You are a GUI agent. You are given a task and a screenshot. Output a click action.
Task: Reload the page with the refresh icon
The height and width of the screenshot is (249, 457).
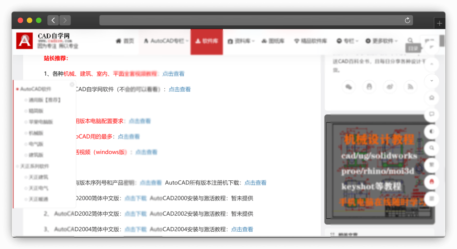407,20
